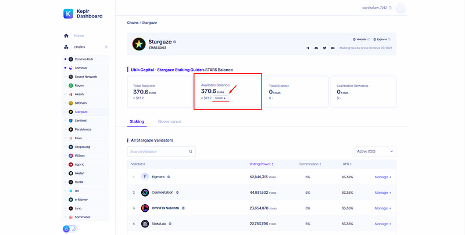The width and height of the screenshot is (465, 235).
Task: Click the Osmosis chain logo
Action: coord(70,68)
